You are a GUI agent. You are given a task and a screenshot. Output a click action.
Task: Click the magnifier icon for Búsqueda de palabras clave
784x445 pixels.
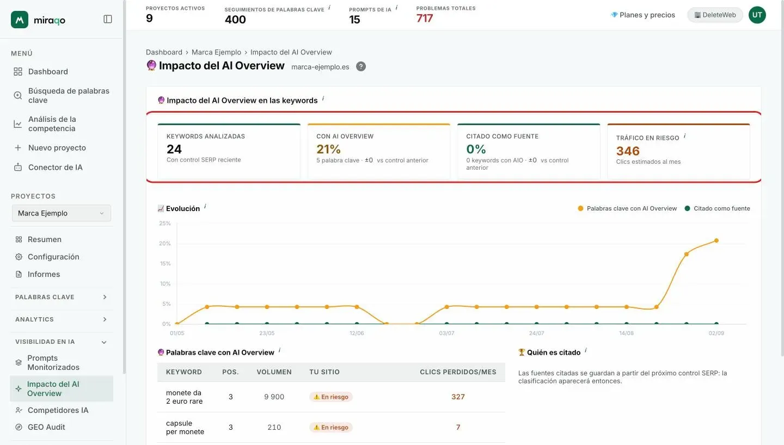point(18,96)
